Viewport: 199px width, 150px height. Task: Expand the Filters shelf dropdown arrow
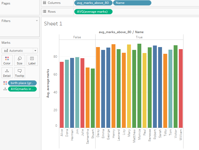click(x=37, y=21)
